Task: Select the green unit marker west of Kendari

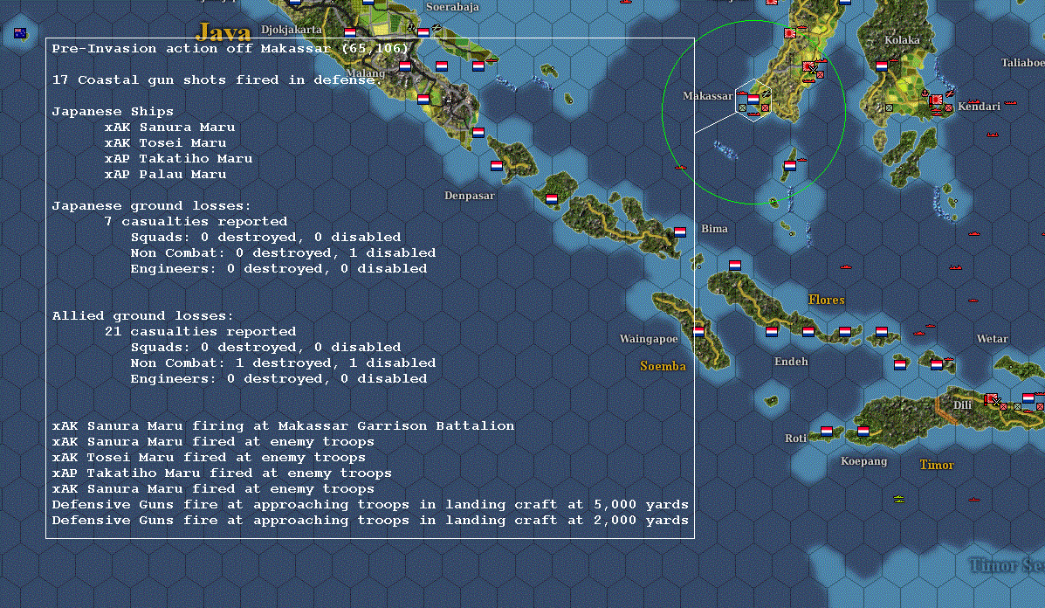Action: 889,108
